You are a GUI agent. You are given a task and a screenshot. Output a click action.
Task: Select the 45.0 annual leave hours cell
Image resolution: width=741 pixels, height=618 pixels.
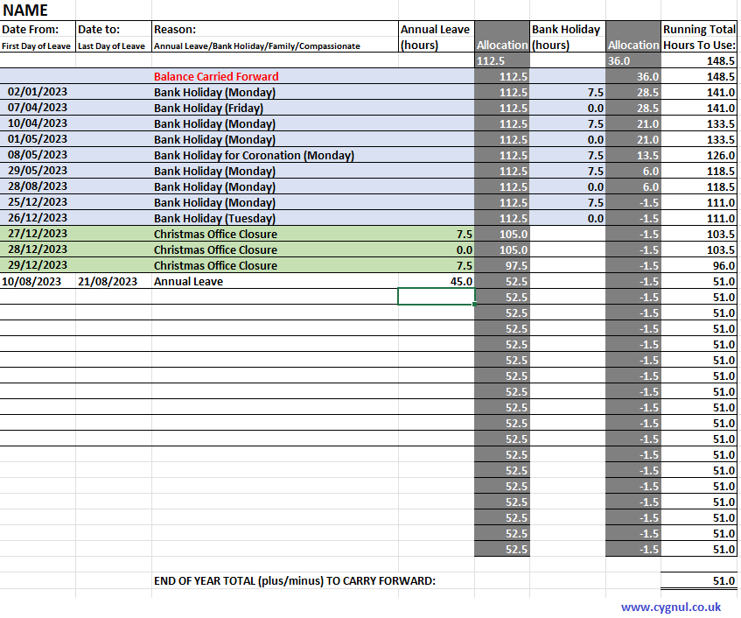(436, 281)
